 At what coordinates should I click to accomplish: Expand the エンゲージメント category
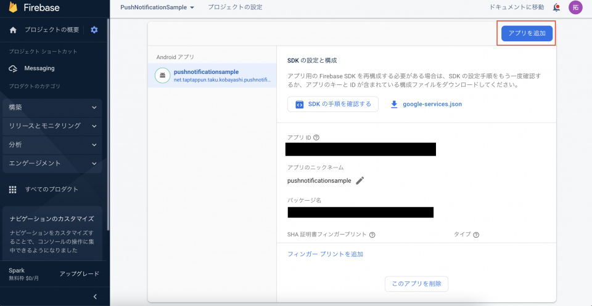52,164
